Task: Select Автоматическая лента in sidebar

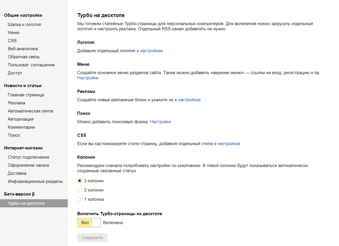Action: pos(31,111)
